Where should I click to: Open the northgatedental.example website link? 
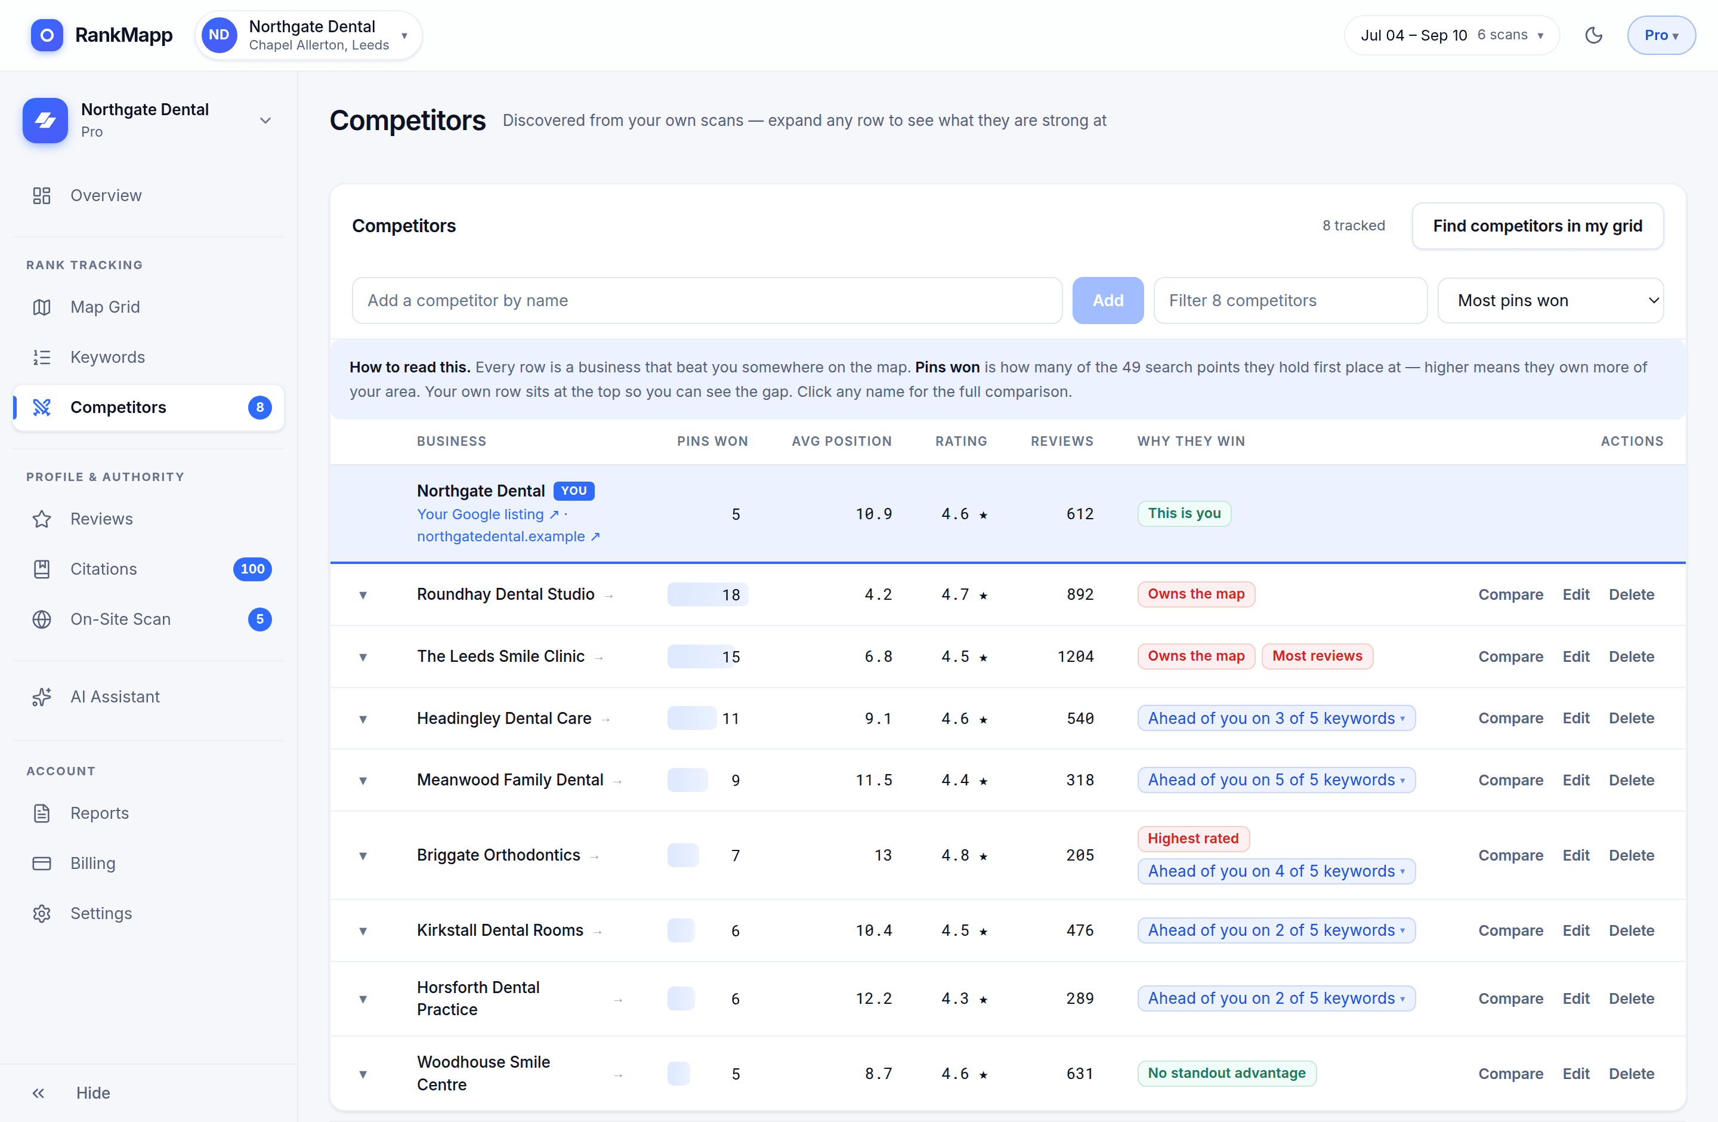pyautogui.click(x=508, y=537)
